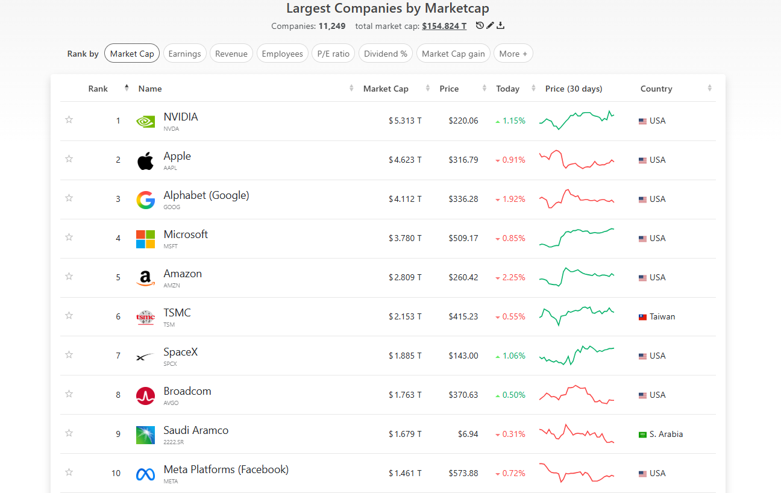Open the Apple company page
Viewport: 781px width, 493px height.
(177, 156)
